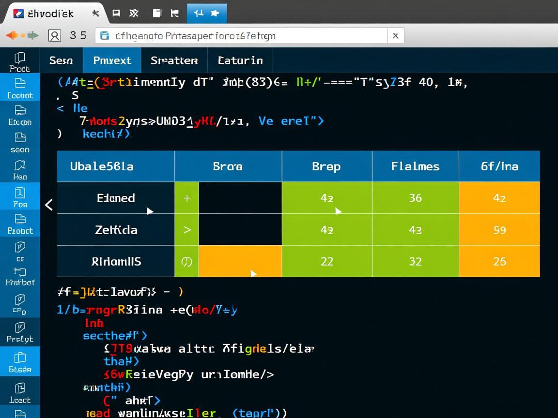Click the Brep column header
The height and width of the screenshot is (418, 558).
click(x=326, y=166)
